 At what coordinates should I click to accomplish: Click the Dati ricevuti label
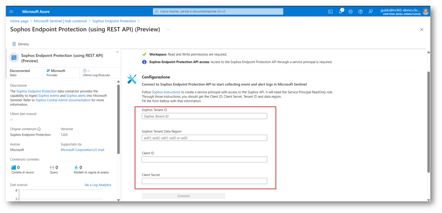(x=19, y=185)
